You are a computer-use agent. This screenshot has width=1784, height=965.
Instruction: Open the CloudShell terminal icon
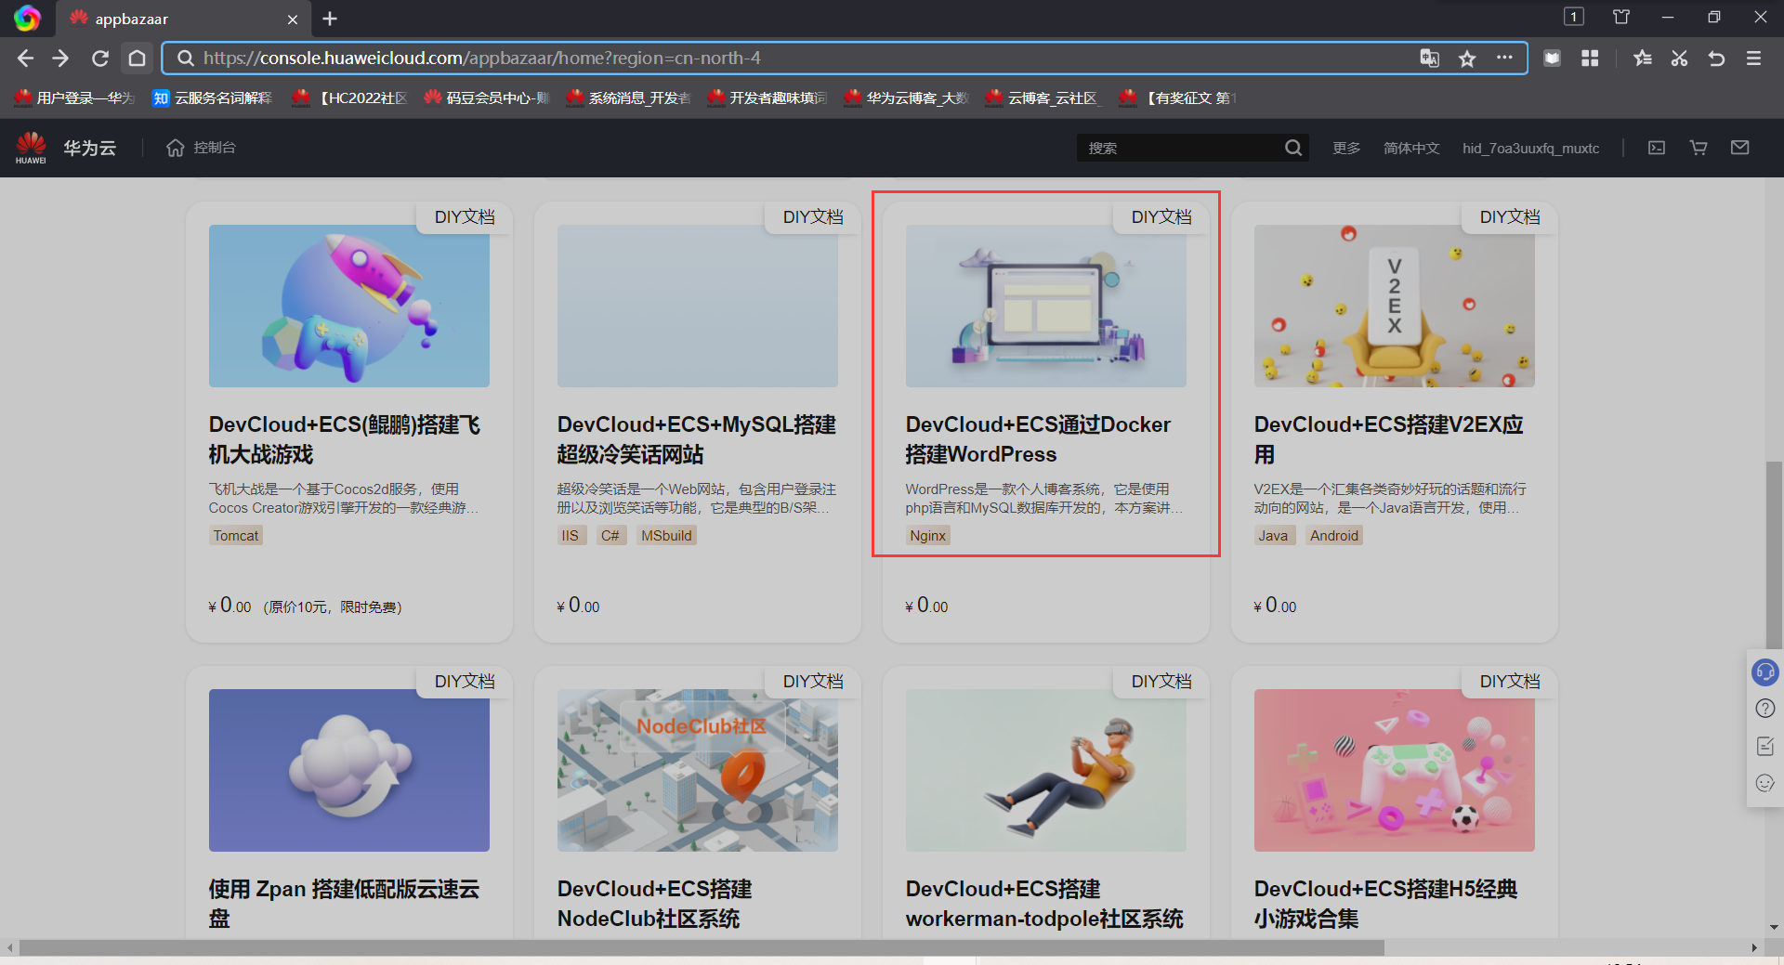point(1657,148)
